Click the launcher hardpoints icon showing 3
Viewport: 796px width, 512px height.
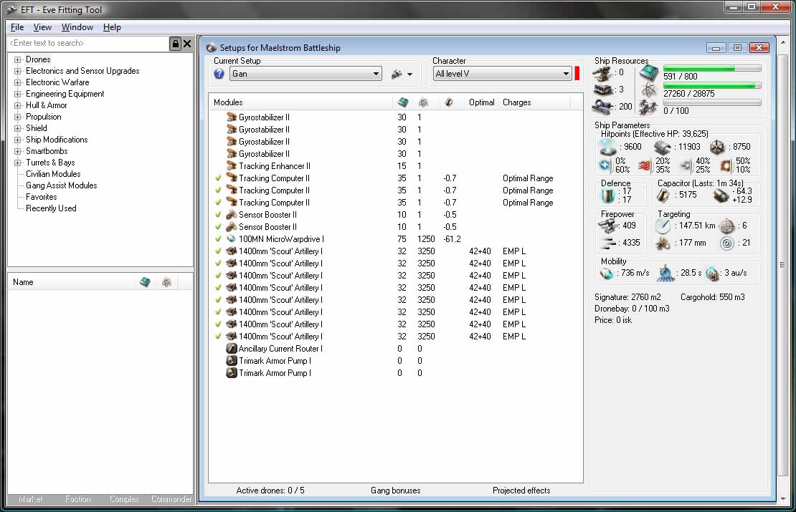602,90
